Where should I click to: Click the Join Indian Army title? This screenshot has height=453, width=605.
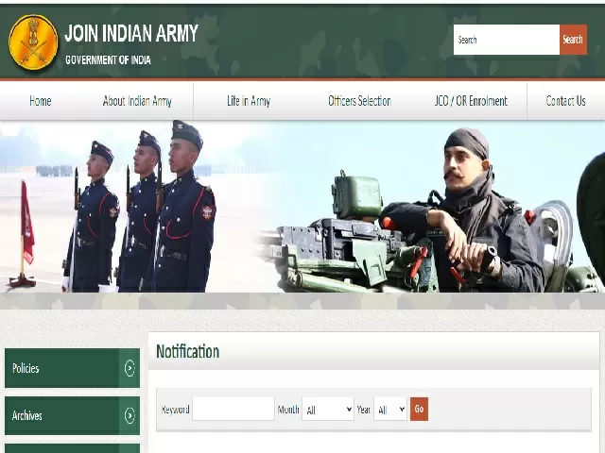(x=131, y=34)
